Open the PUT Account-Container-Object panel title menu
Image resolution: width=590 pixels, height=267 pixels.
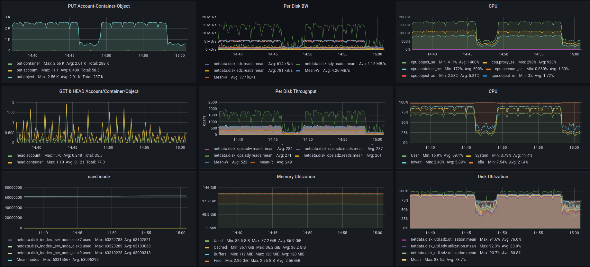click(99, 6)
